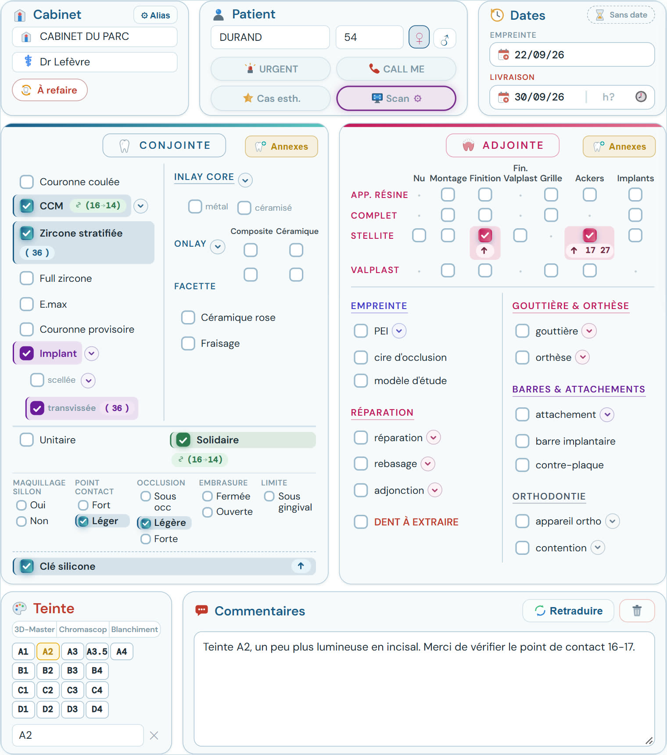Check the Full zircone checkbox
Viewport: 667px width, 755px height.
(x=27, y=278)
